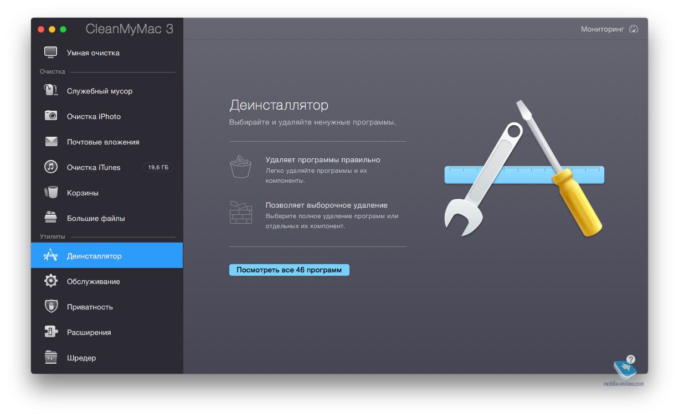Click Посмотреть все 46 программ button
The image size is (679, 418).
point(289,270)
